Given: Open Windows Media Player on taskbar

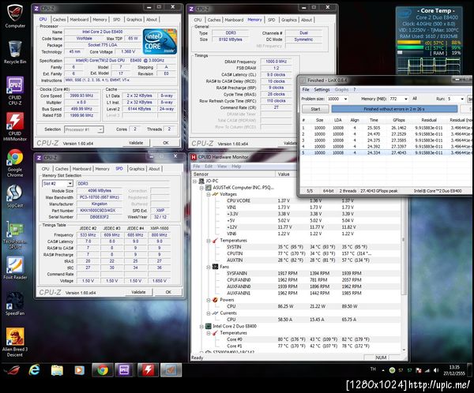Looking at the screenshot, I should click(x=79, y=370).
